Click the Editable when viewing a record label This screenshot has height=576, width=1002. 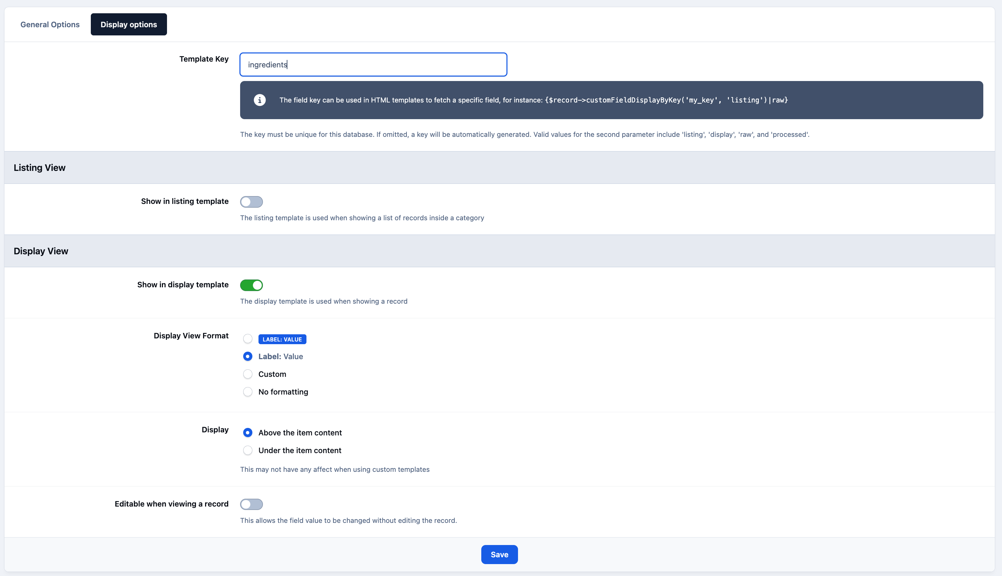(171, 504)
